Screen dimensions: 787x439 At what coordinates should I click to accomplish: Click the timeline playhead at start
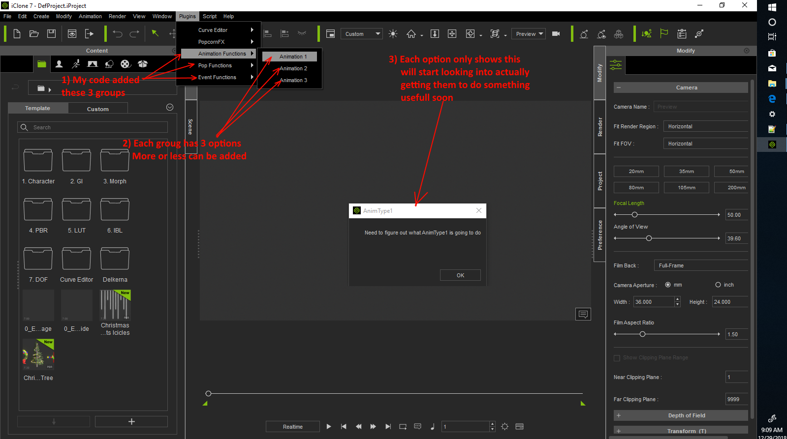coord(208,393)
